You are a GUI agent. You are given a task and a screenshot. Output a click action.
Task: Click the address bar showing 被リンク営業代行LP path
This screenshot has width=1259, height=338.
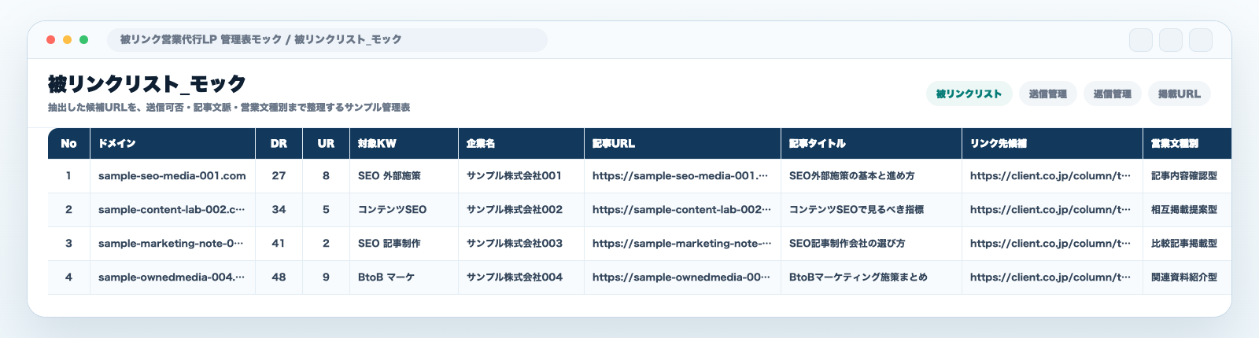click(327, 39)
